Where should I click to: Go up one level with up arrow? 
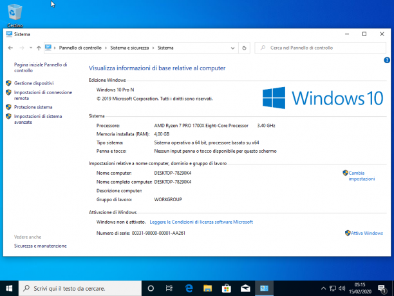coord(39,48)
